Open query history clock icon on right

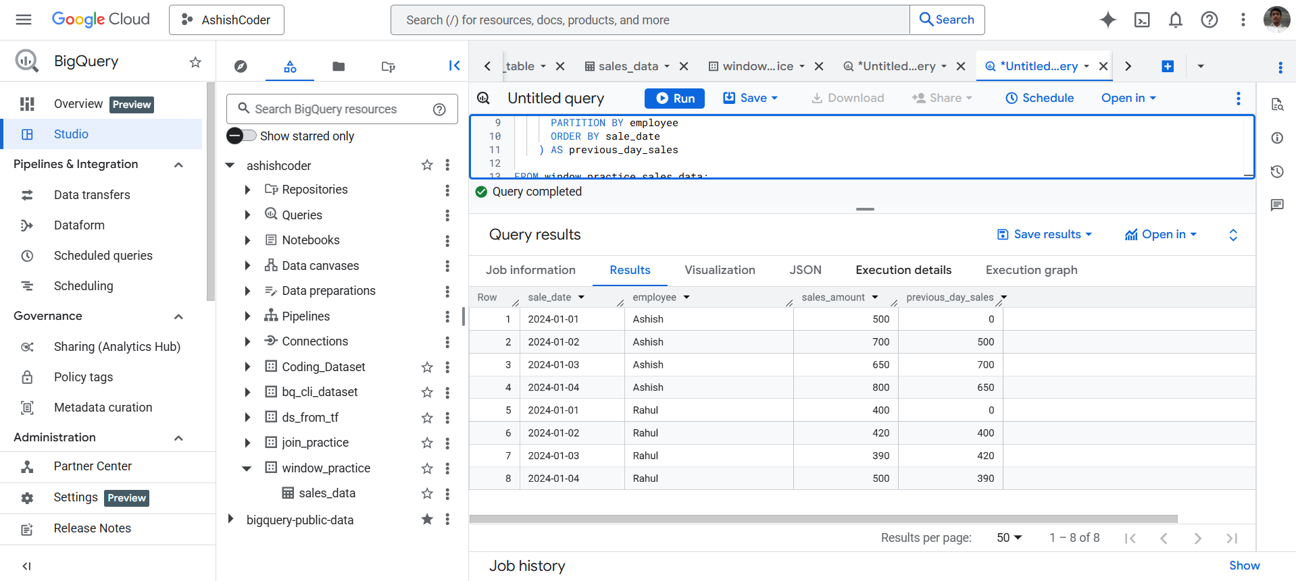pos(1277,171)
